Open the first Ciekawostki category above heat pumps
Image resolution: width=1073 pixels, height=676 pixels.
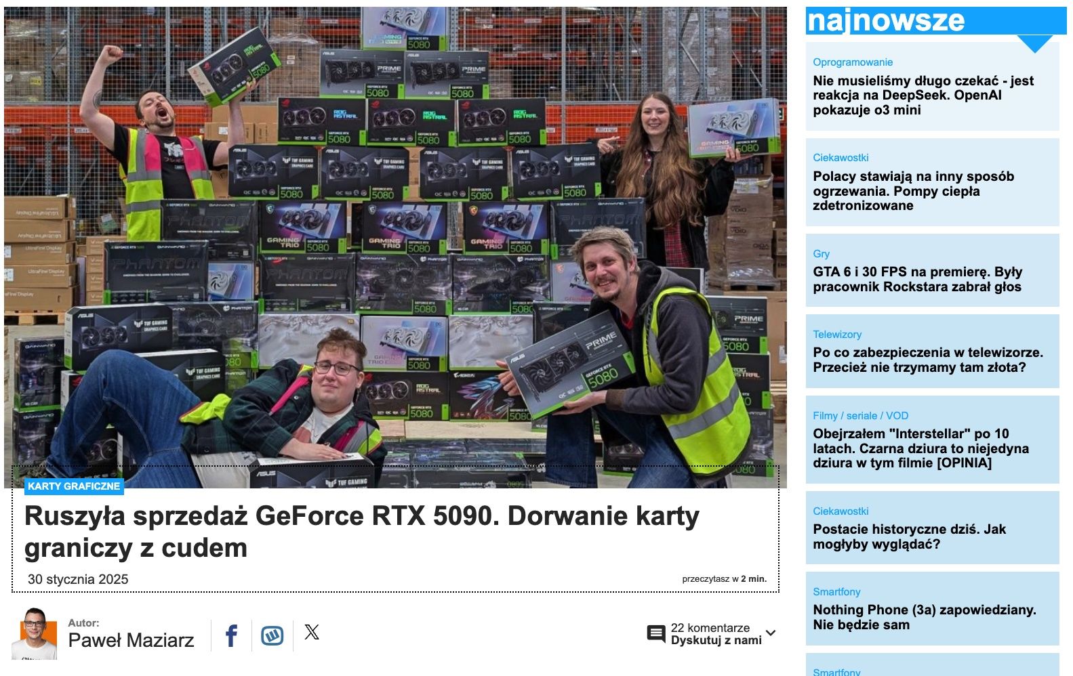tap(841, 158)
